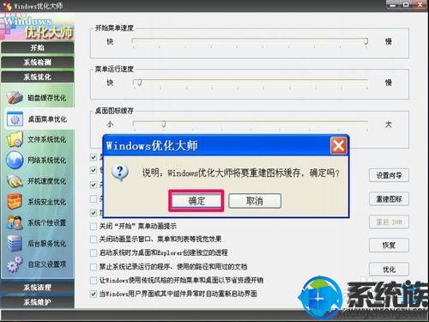Select 桌面菜单优化 sidebar icon

point(15,119)
